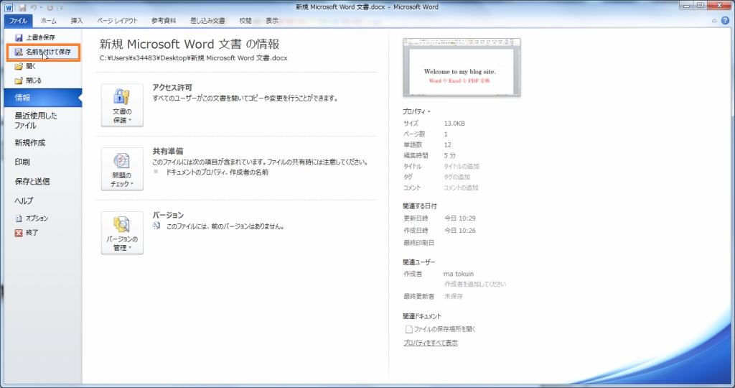This screenshot has height=388, width=735.
Task: Click the undo icon in quick access toolbar
Action: 34,8
